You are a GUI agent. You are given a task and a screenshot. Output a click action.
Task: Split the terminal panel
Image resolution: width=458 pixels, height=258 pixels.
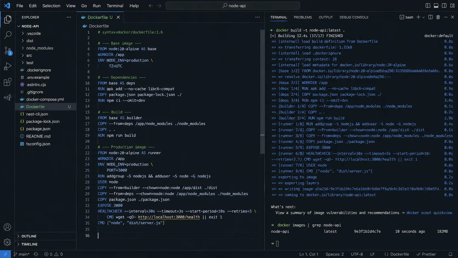[430, 17]
